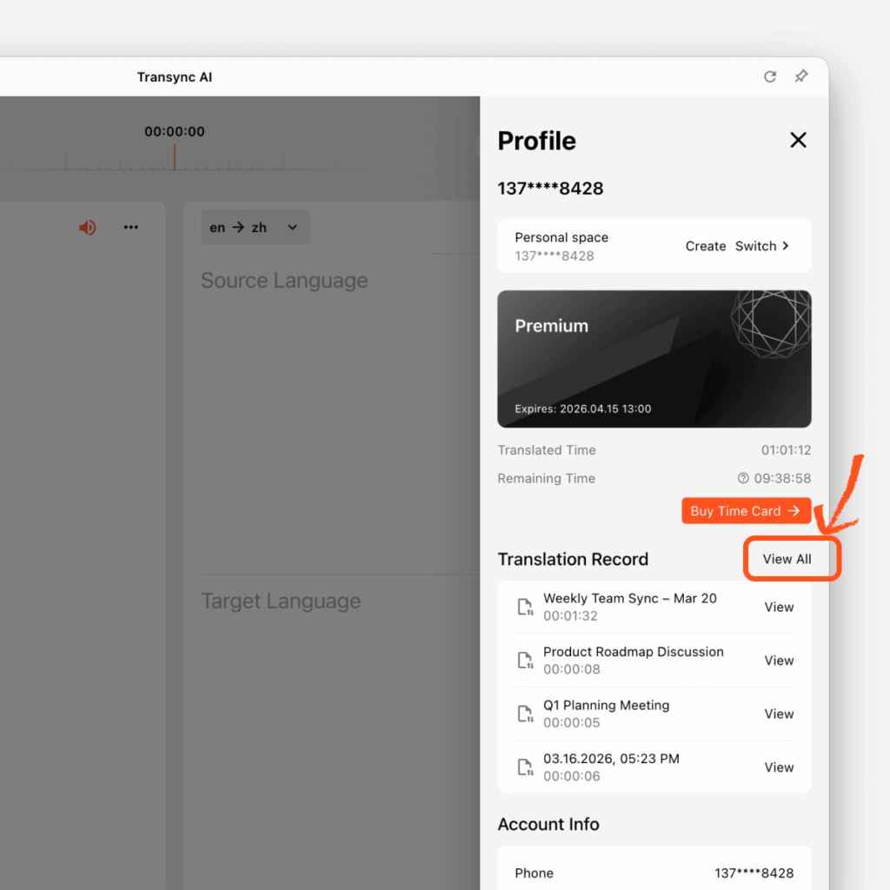890x890 pixels.
Task: Open the more options ellipsis menu
Action: (x=130, y=227)
